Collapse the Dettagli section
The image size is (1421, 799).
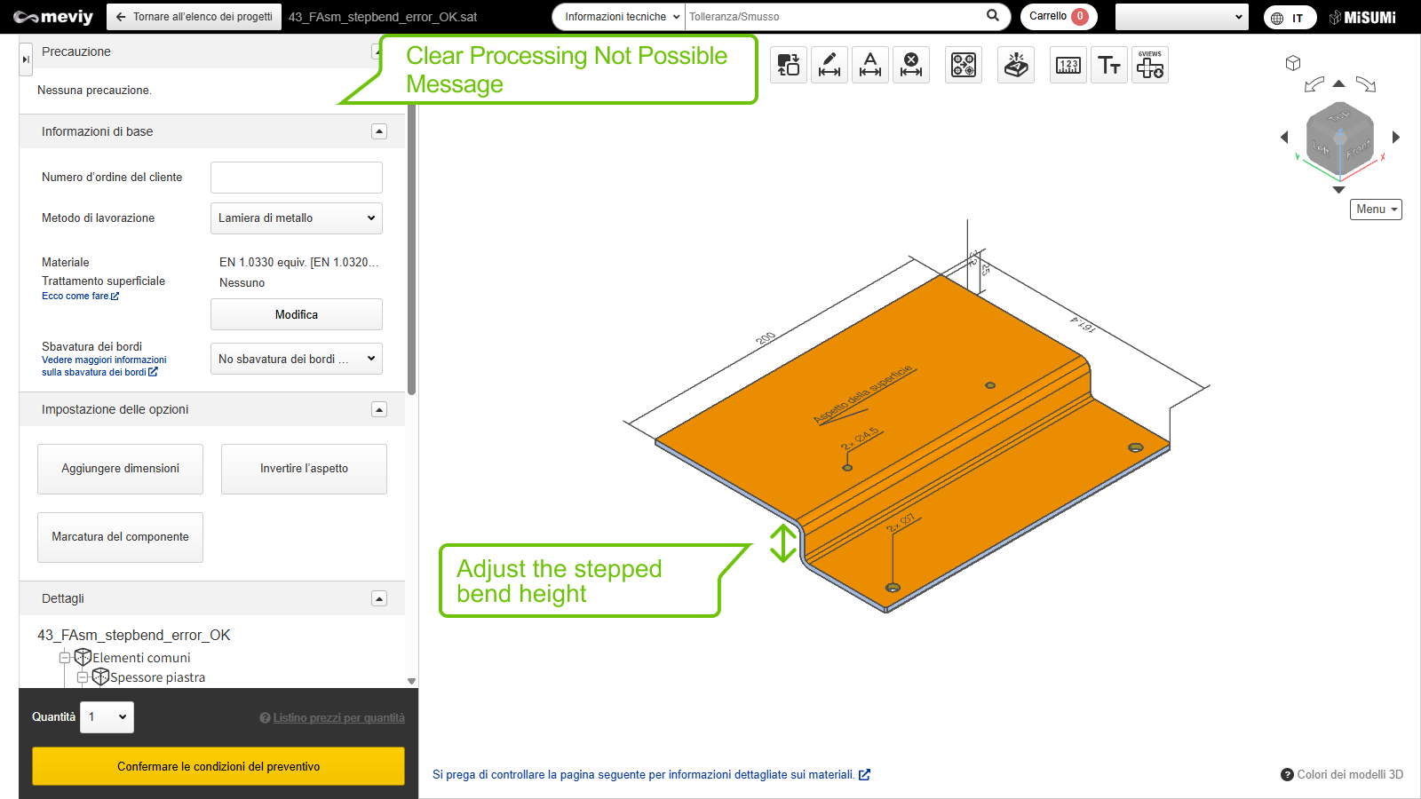pos(379,598)
